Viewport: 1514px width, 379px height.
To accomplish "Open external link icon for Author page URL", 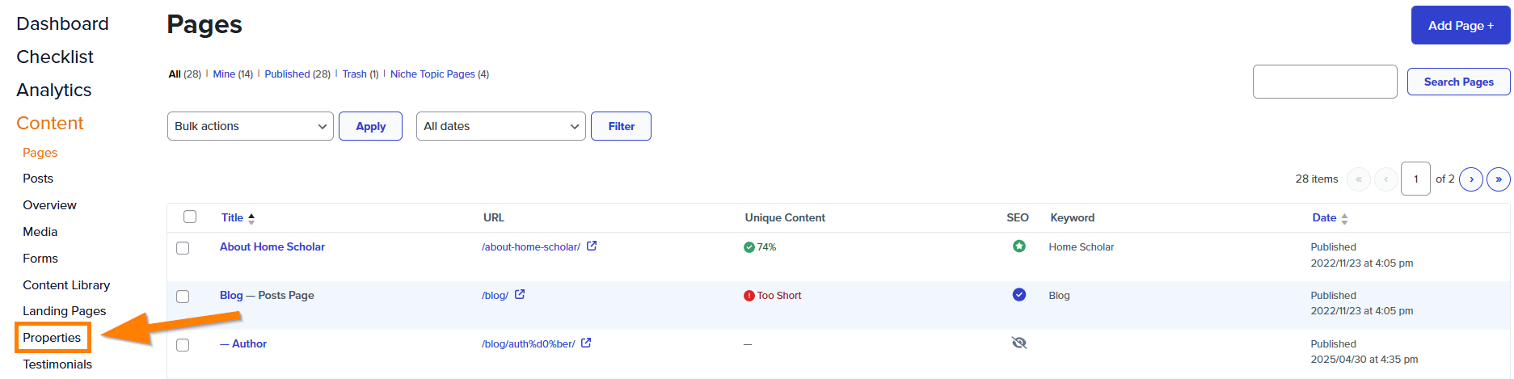I will point(586,343).
